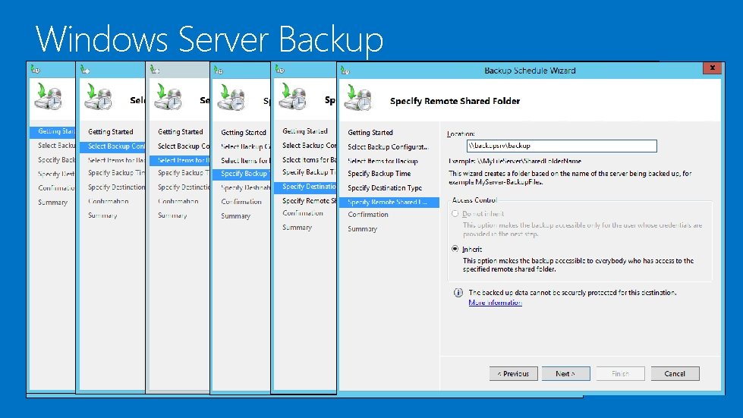Click the backup icon in the Specify Destination Type window
743x418 pixels.
click(293, 96)
